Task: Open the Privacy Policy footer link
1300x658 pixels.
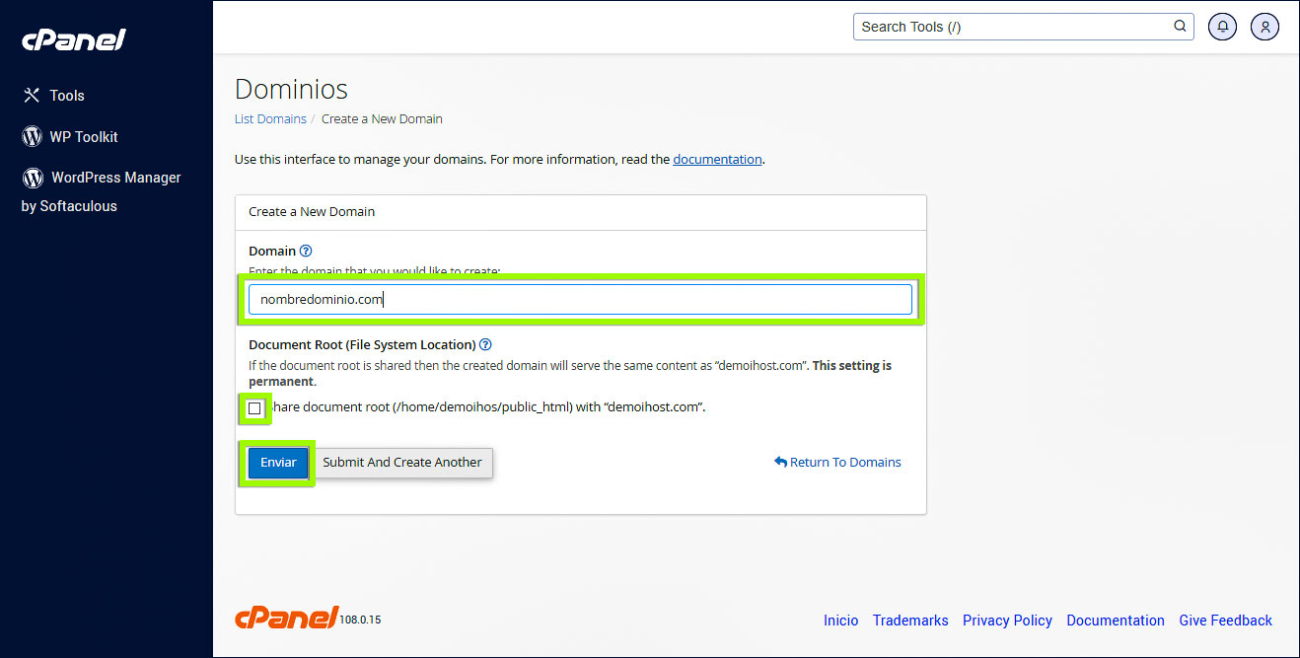Action: 1007,621
